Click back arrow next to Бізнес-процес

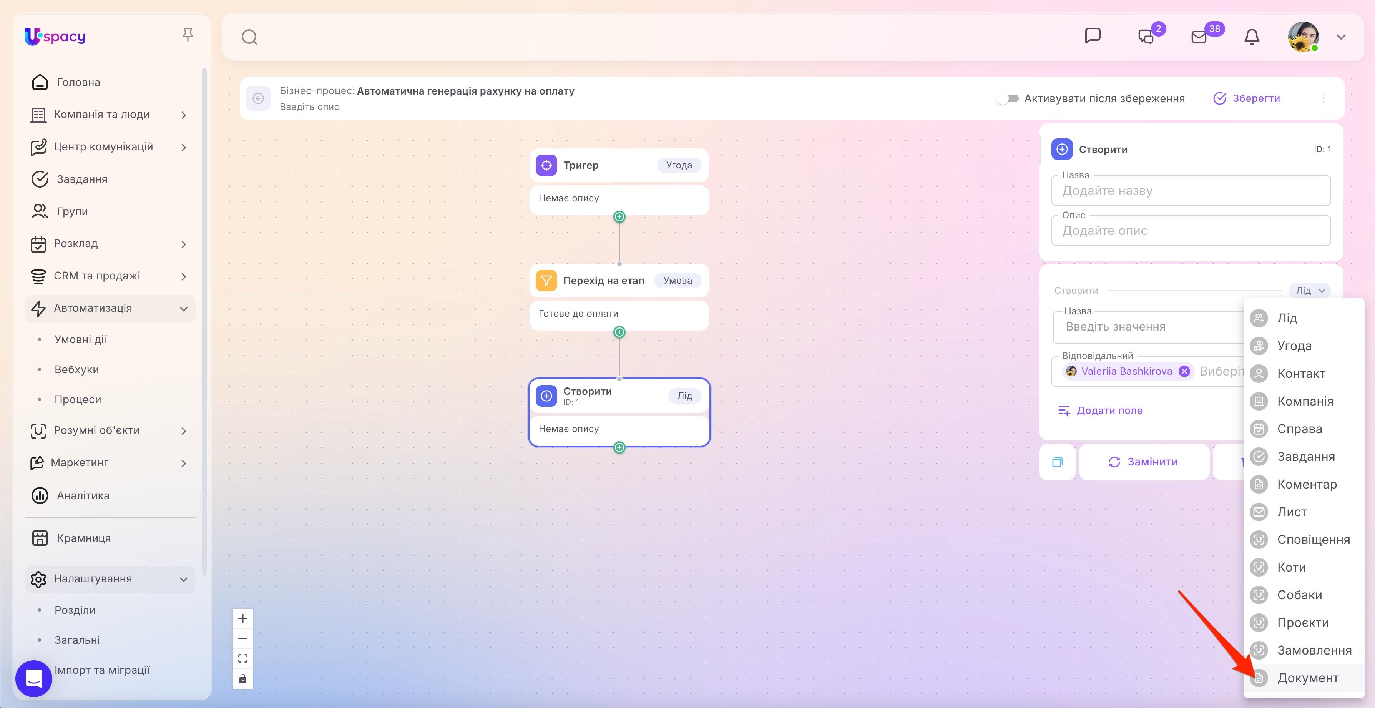(x=258, y=98)
